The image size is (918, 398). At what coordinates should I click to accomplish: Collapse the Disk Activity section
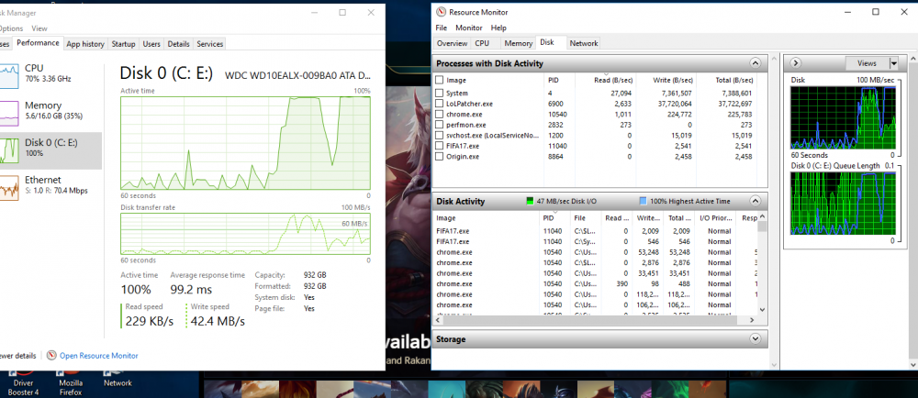coord(756,201)
